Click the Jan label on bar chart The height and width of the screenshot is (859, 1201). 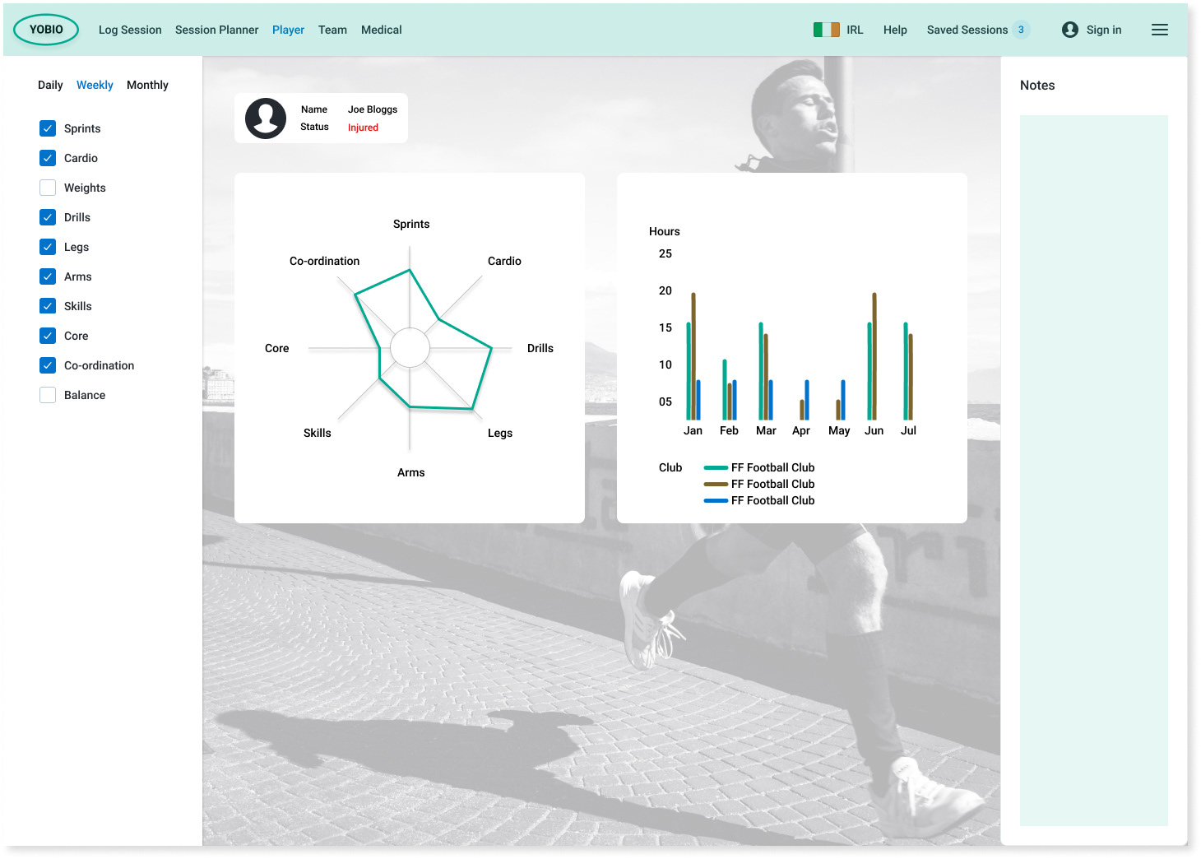693,430
